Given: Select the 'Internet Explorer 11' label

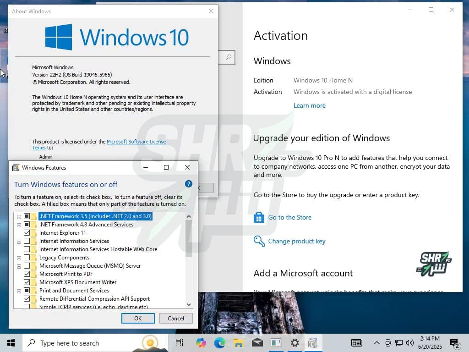Looking at the screenshot, I should pyautogui.click(x=62, y=232).
